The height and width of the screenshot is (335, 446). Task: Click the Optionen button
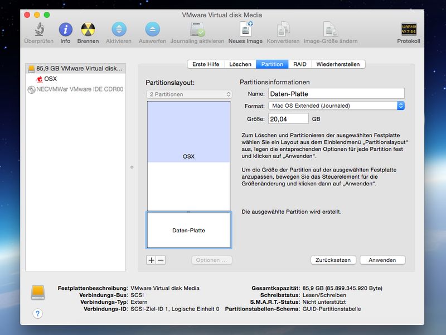click(x=212, y=260)
